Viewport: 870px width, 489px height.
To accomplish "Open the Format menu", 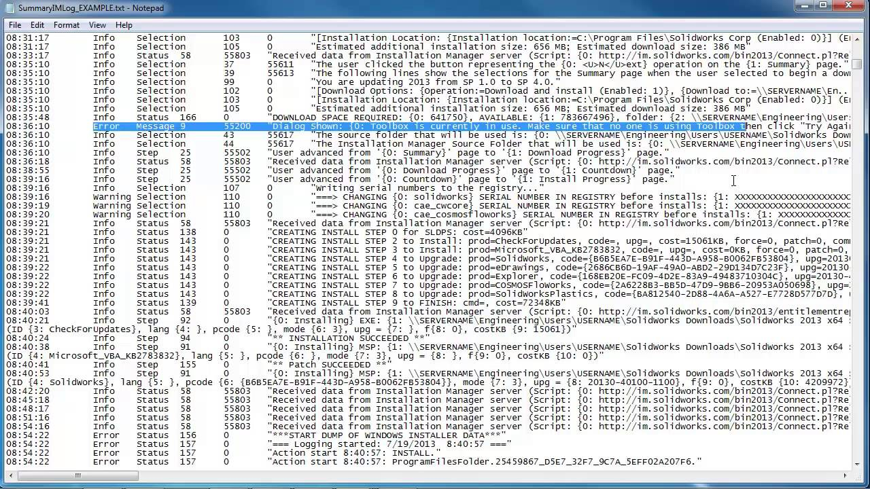I will tap(67, 25).
